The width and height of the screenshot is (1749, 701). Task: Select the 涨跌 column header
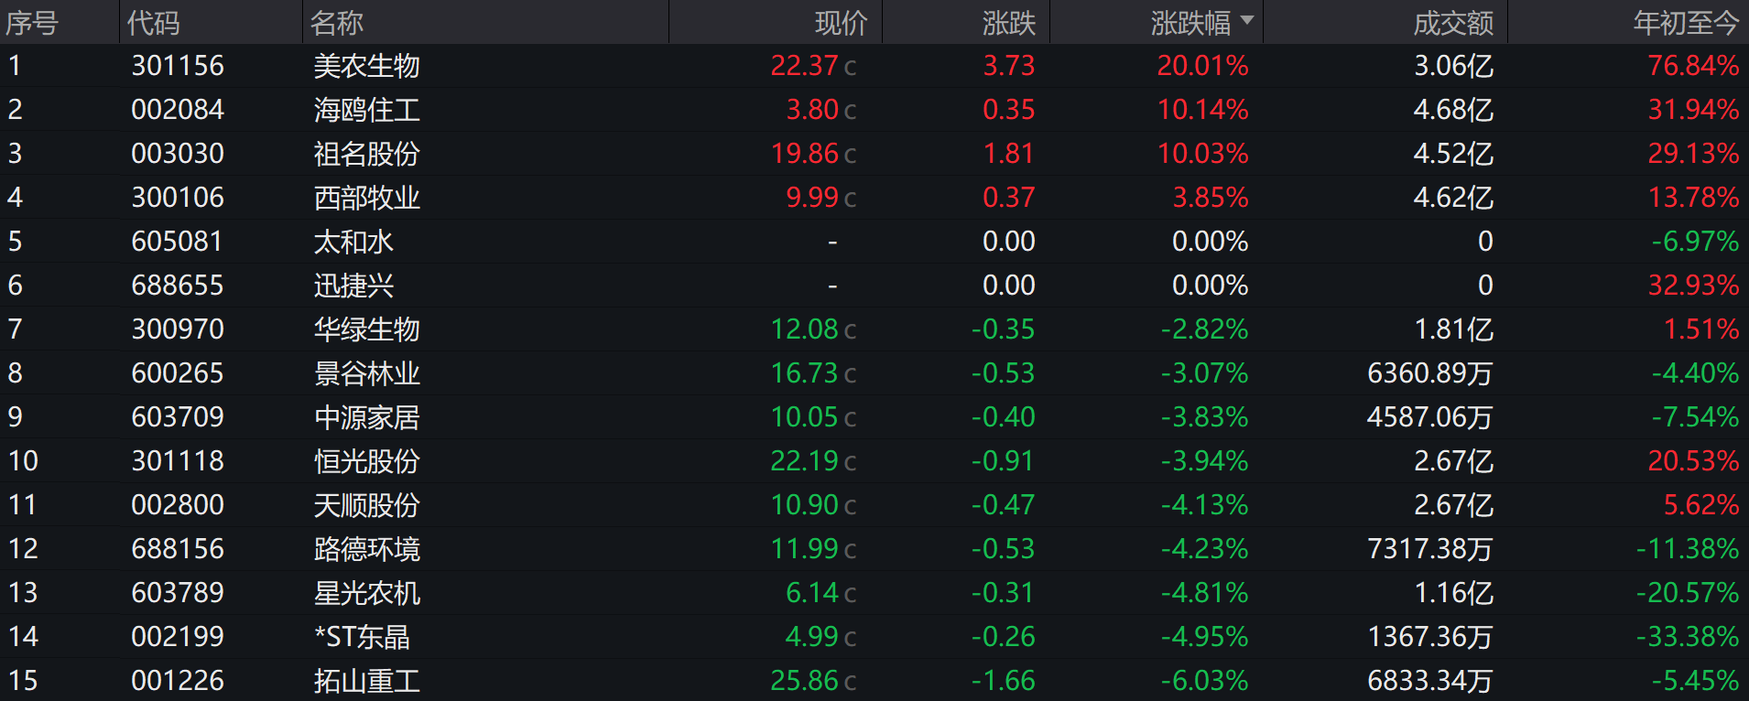pos(1008,23)
